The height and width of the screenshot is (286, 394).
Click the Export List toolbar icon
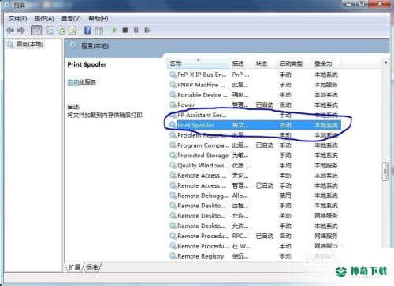click(x=72, y=31)
